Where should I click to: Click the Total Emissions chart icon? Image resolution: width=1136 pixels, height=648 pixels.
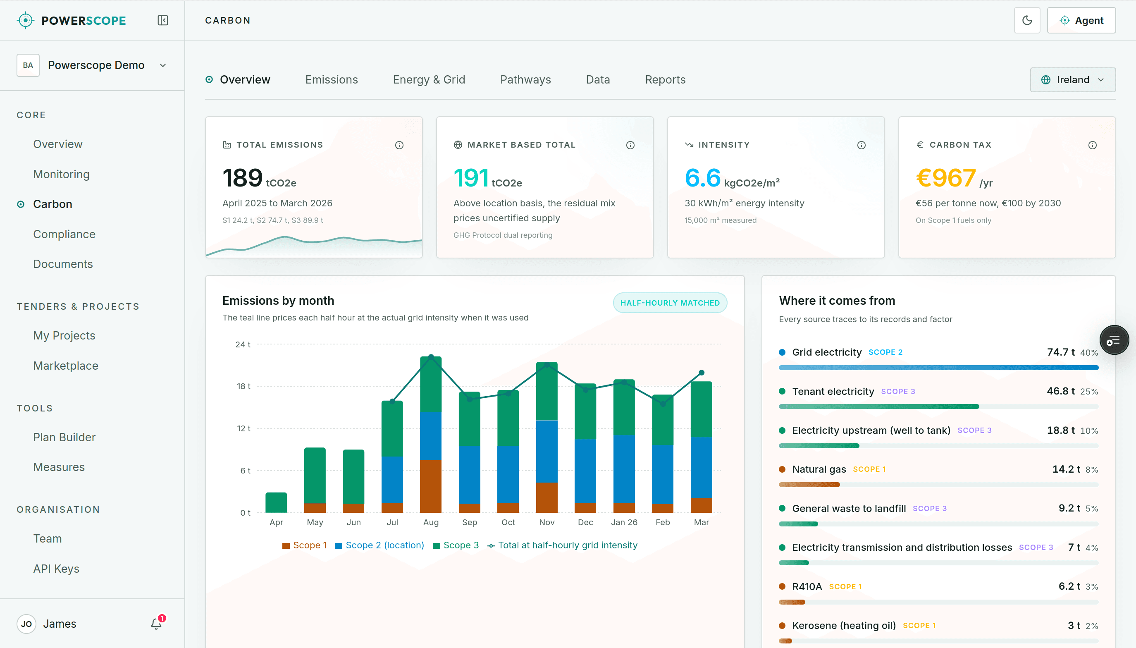(x=227, y=145)
